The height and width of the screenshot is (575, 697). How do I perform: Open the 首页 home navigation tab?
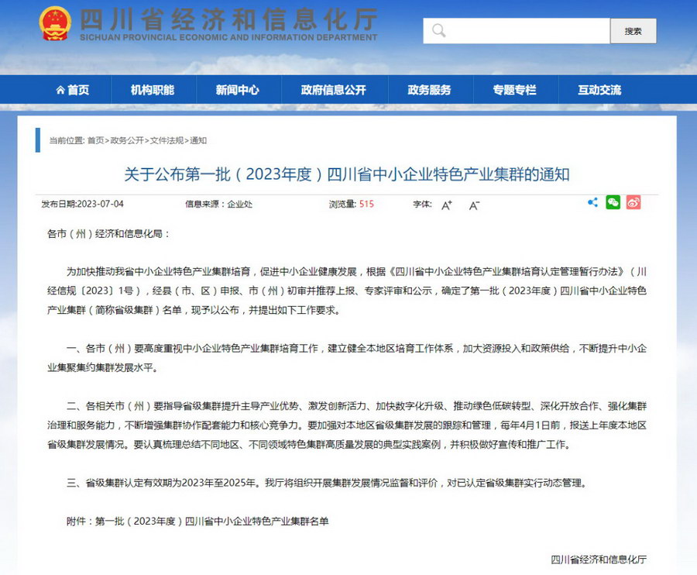[x=72, y=90]
